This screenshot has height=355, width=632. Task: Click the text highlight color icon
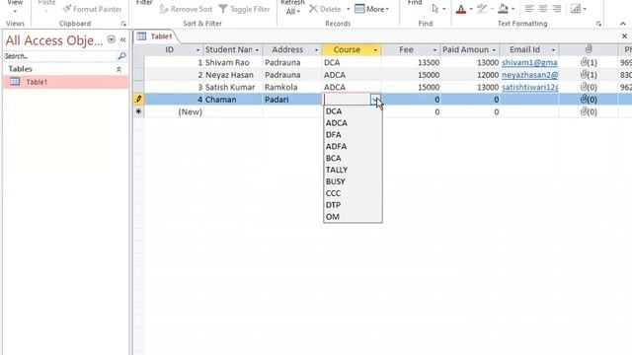tap(481, 9)
